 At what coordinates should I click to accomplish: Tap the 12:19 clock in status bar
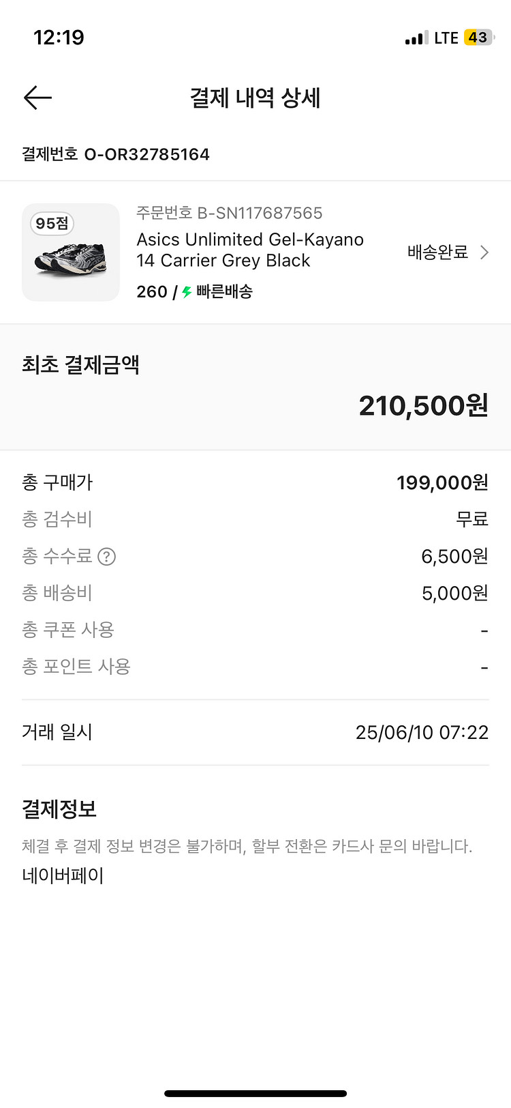click(x=59, y=38)
